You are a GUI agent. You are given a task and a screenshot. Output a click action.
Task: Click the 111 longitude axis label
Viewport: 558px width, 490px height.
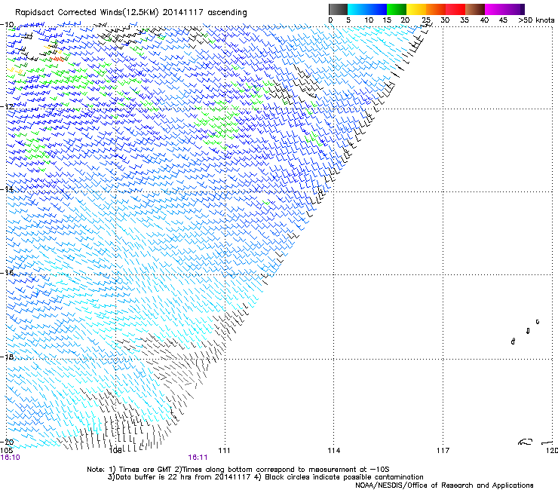tap(224, 451)
